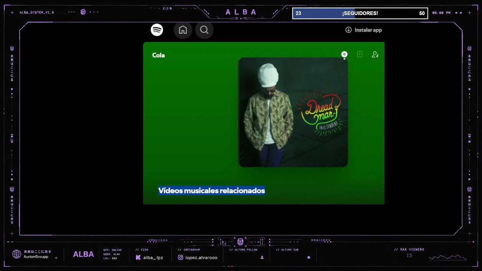Screen dimensions: 482x271
Task: Click the large ALBA name in bottom bar
Action: tap(84, 254)
